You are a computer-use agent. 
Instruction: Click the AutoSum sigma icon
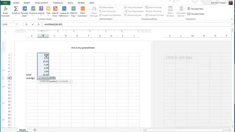(16, 9)
